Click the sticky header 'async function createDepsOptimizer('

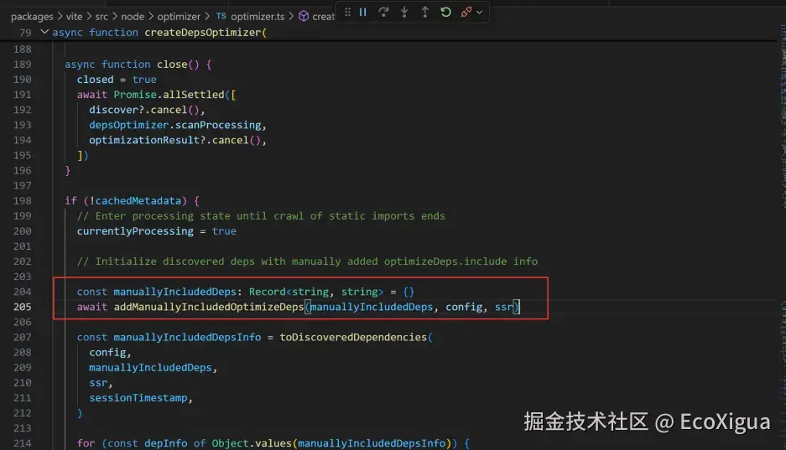pyautogui.click(x=159, y=33)
